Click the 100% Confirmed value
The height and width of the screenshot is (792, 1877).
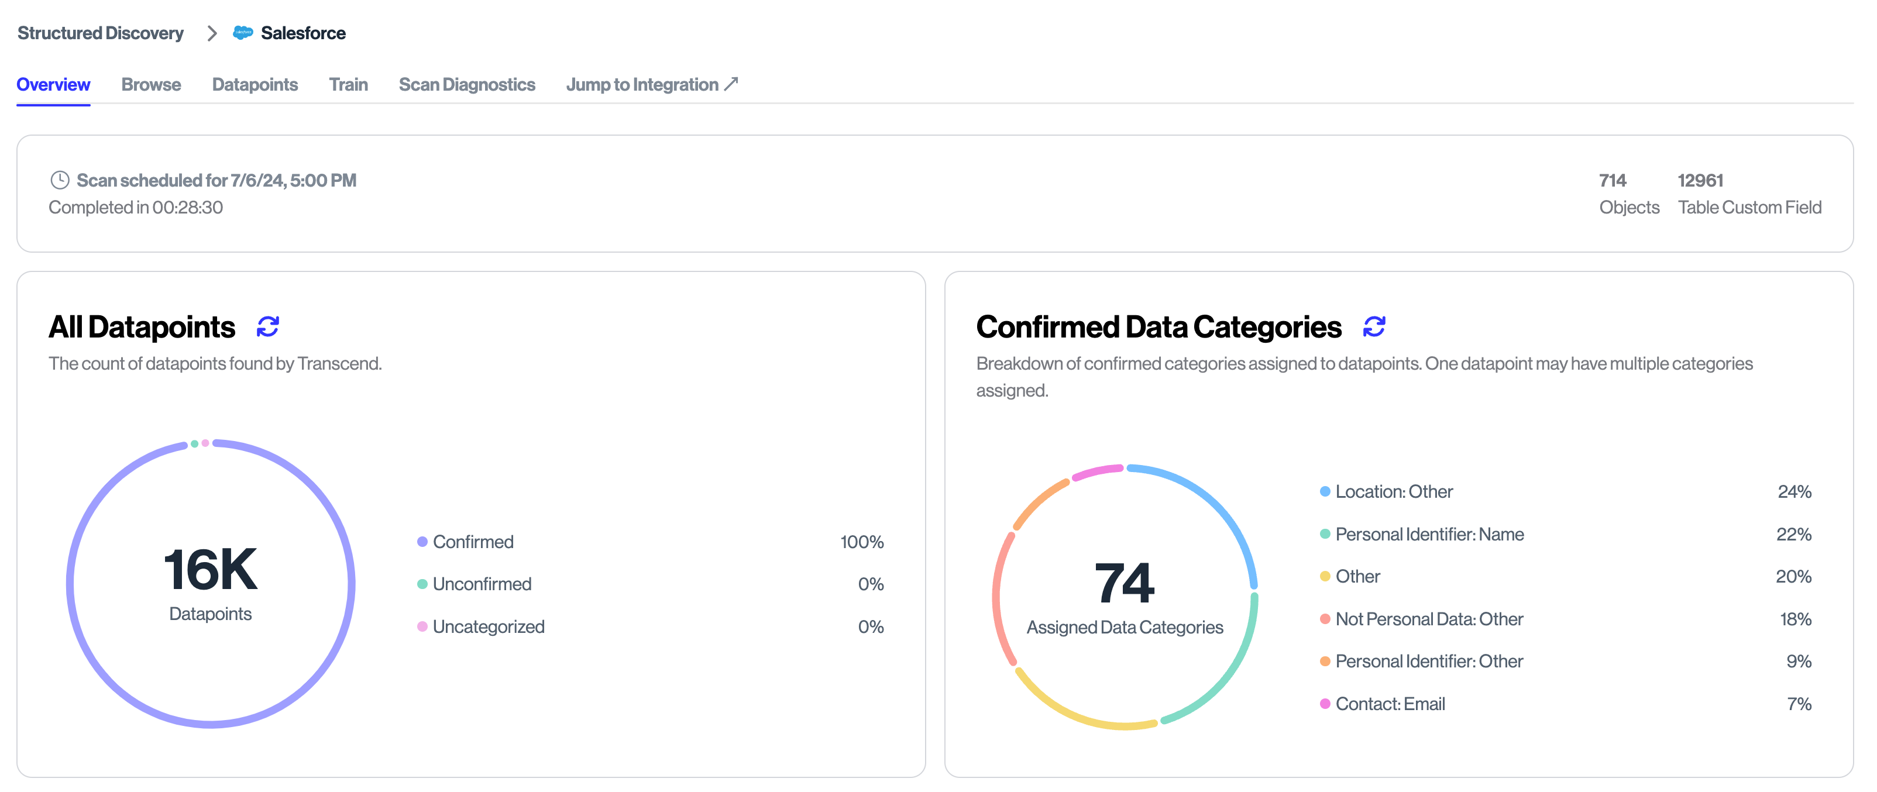coord(862,542)
